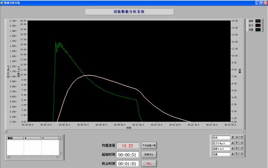Viewport: 268px width, 168px height.
Task: Click graph scrollbar right arrow
Action: pyautogui.click(x=244, y=131)
